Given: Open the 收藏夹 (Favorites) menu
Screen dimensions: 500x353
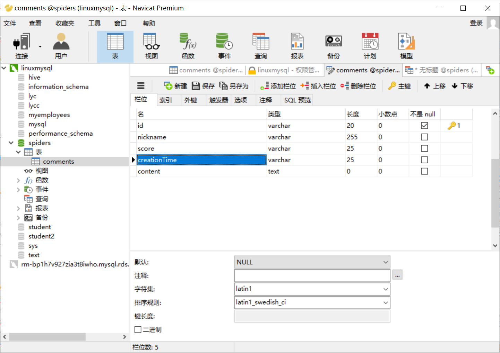Looking at the screenshot, I should click(65, 23).
